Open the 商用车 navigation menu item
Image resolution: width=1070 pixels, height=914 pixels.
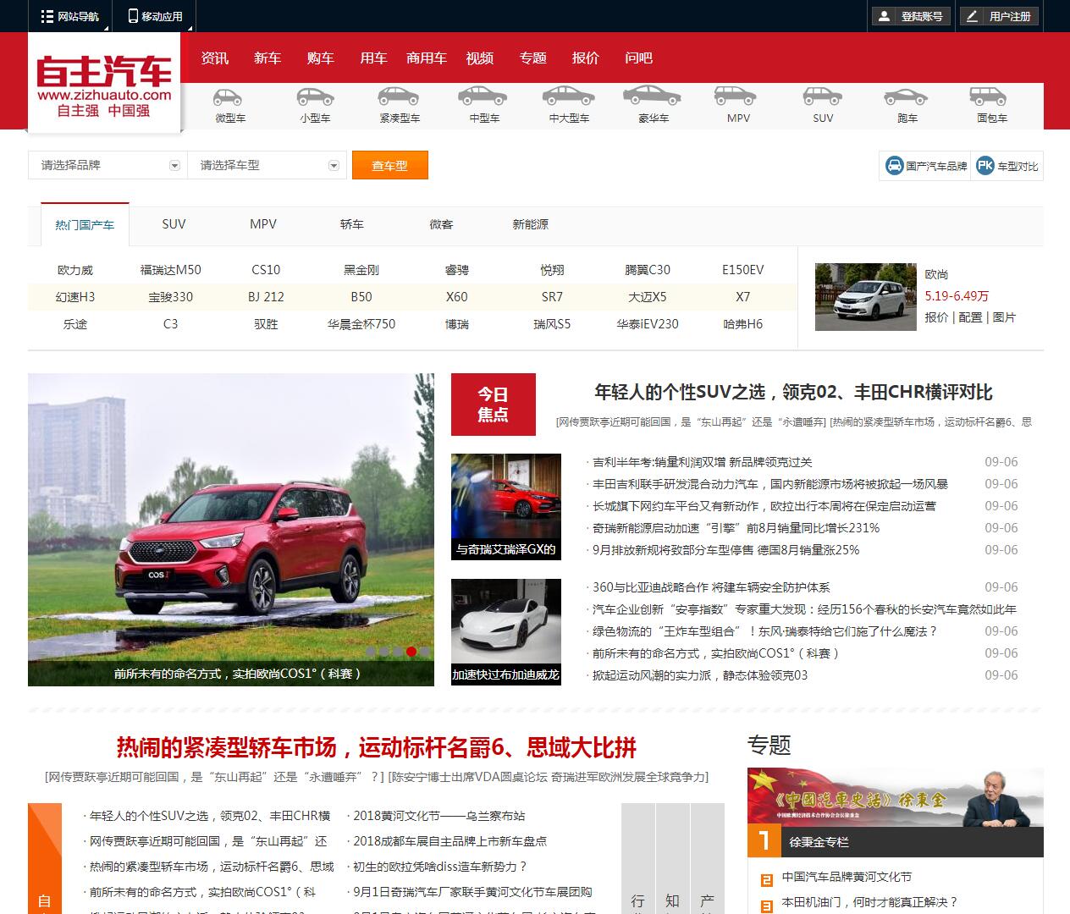click(427, 58)
